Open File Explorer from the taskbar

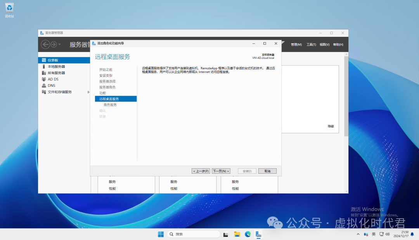pyautogui.click(x=237, y=234)
